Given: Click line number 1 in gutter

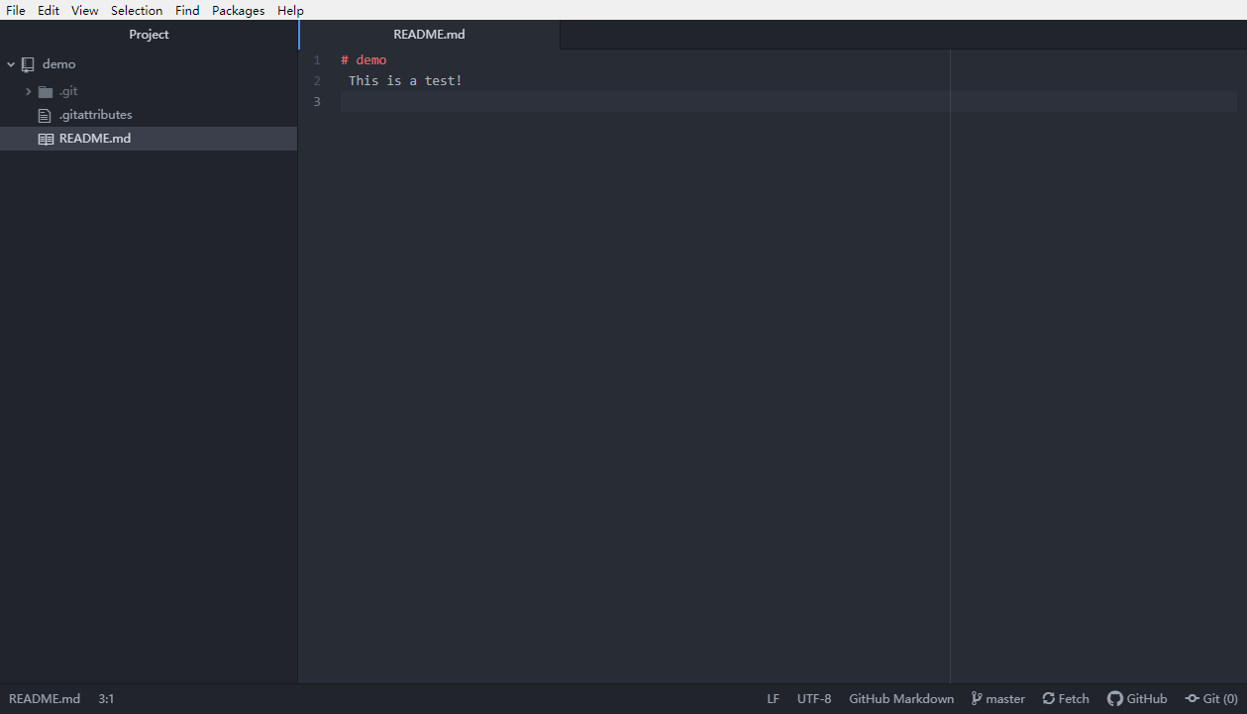Looking at the screenshot, I should click(317, 60).
